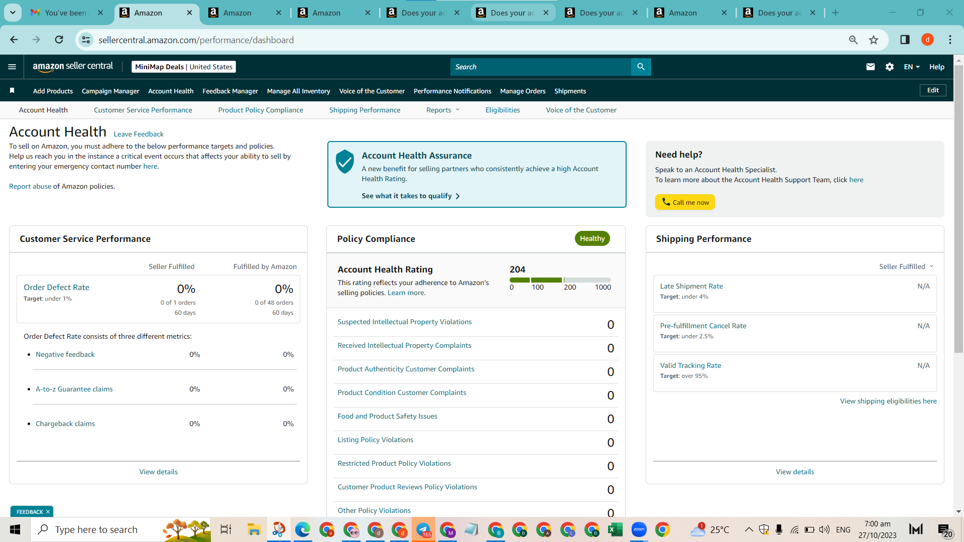Click the bookmark flag icon

click(12, 90)
